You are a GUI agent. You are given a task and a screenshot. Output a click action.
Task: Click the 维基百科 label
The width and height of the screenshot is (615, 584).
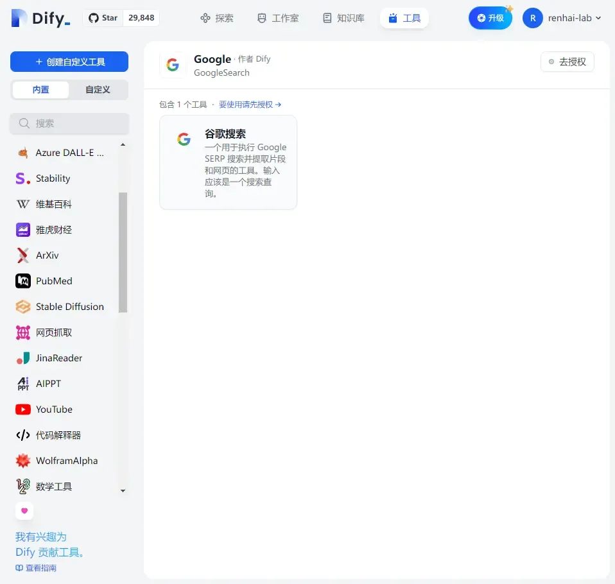[x=54, y=204]
